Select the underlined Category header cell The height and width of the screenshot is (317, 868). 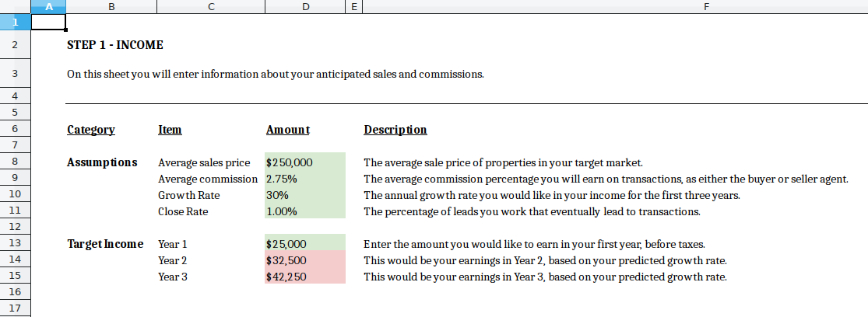91,130
